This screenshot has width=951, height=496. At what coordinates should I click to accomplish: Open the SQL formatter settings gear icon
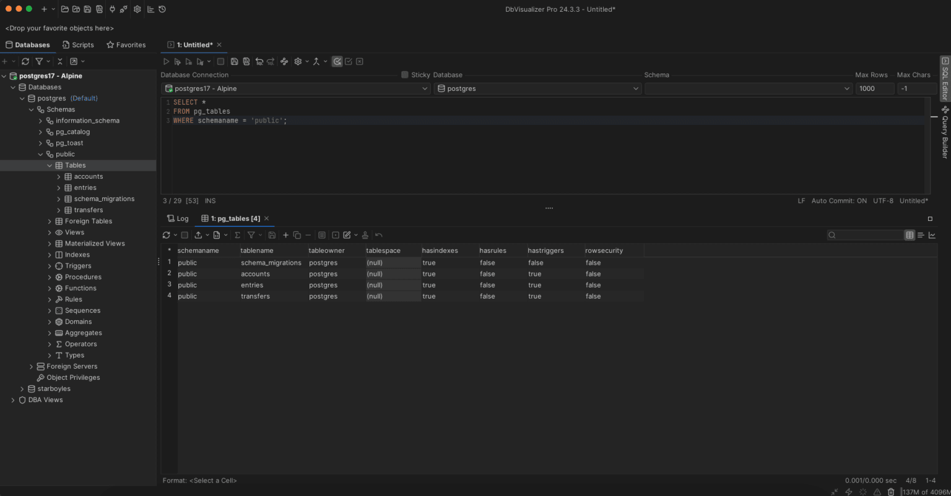pyautogui.click(x=298, y=61)
